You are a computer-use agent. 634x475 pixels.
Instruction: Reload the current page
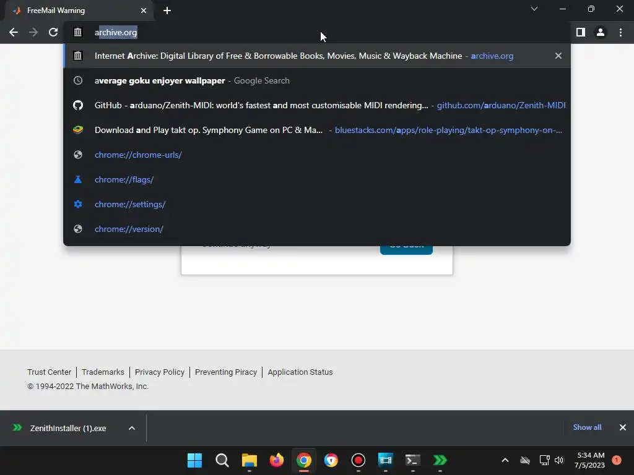click(x=53, y=32)
